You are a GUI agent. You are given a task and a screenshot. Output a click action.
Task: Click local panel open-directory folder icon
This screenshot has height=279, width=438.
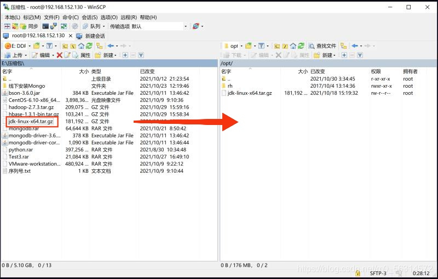[x=37, y=46]
